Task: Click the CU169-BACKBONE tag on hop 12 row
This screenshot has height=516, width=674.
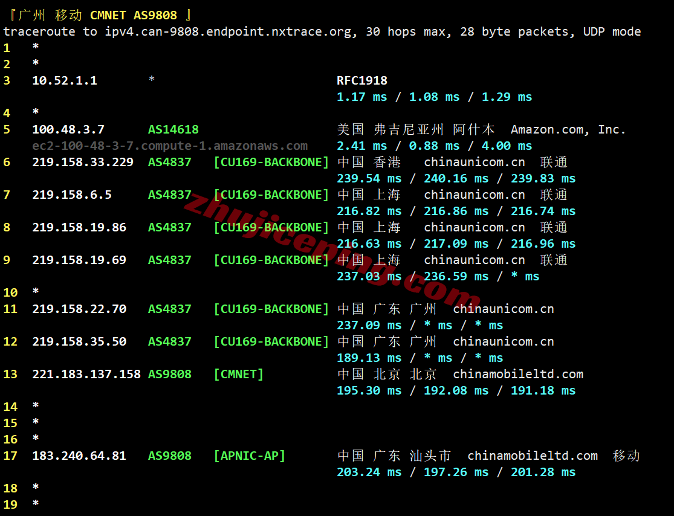Action: click(x=271, y=342)
